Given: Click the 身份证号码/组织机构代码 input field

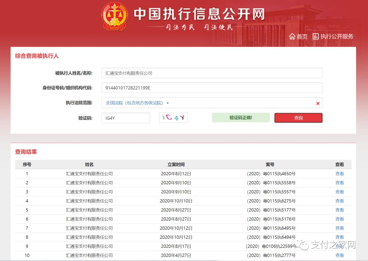Looking at the screenshot, I should 212,87.
